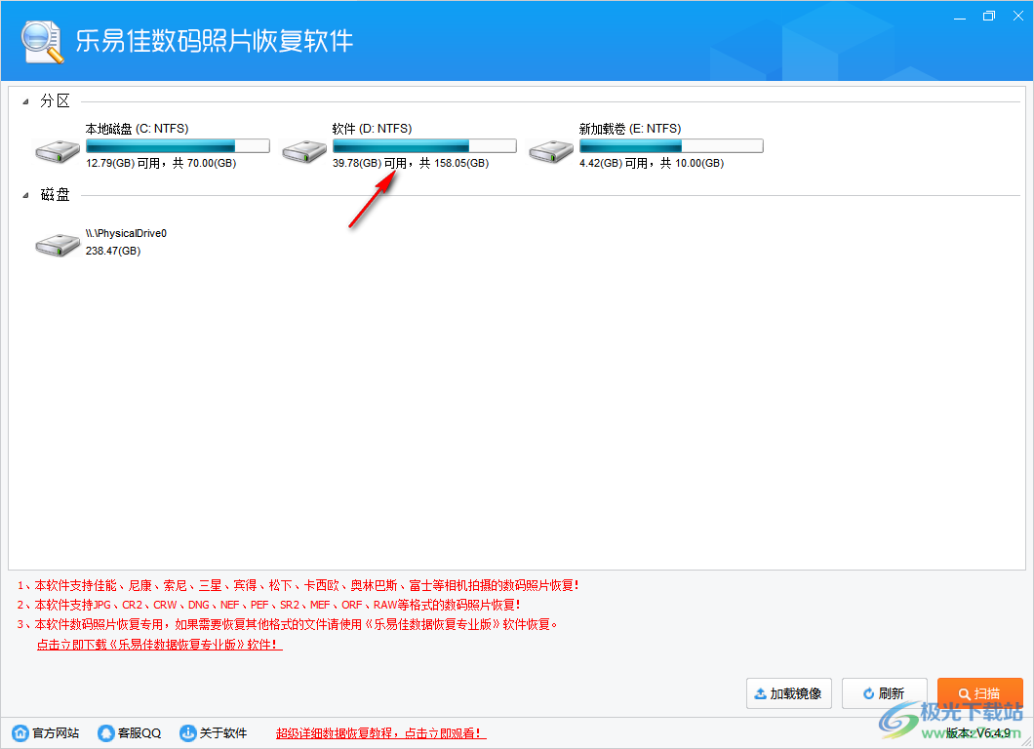
Task: Click the D: drive disk icon
Action: click(x=304, y=151)
